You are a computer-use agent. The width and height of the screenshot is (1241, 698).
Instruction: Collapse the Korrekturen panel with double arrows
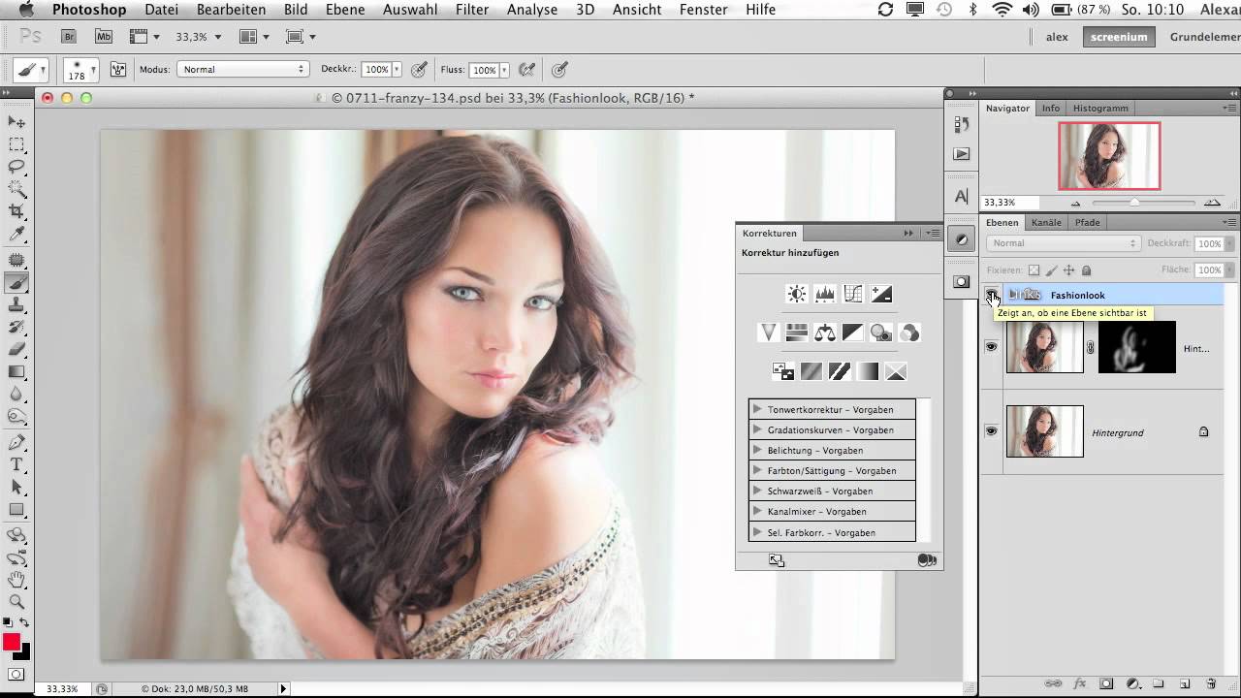(x=908, y=233)
